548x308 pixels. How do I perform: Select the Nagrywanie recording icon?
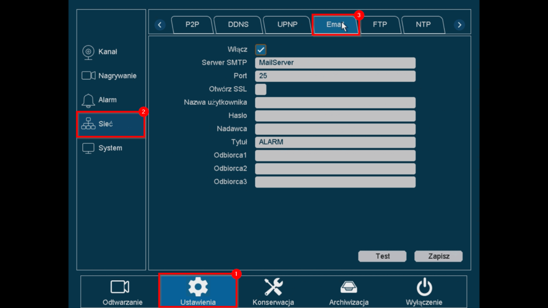click(88, 76)
